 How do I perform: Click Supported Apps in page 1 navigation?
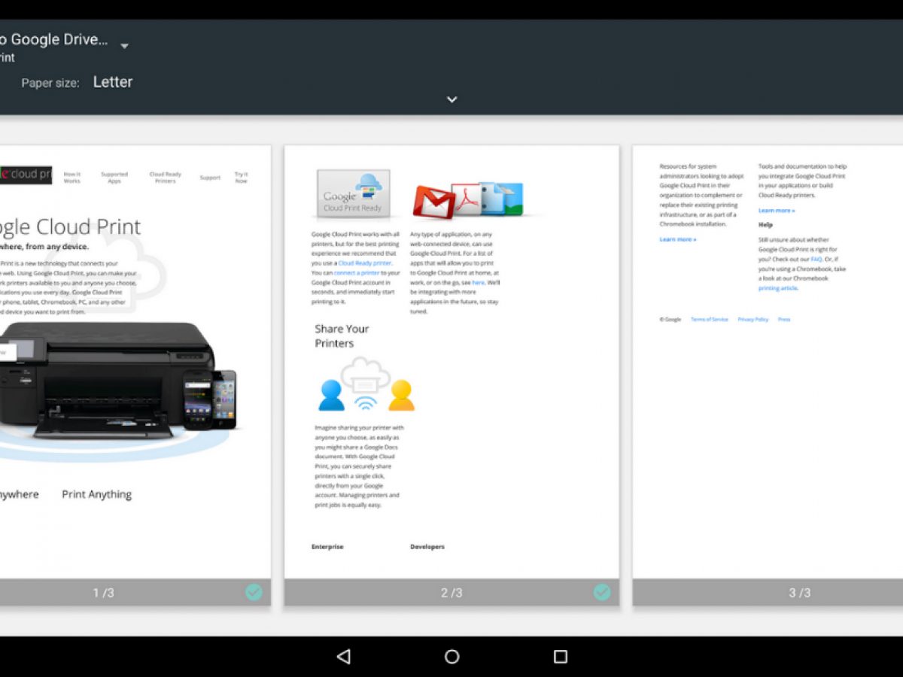114,178
